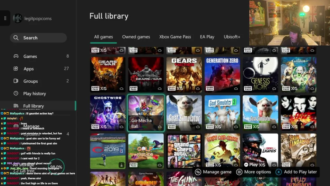Image resolution: width=330 pixels, height=186 pixels.
Task: Click the cloud icon on Genesis Noir tile
Action: pyautogui.click(x=274, y=88)
